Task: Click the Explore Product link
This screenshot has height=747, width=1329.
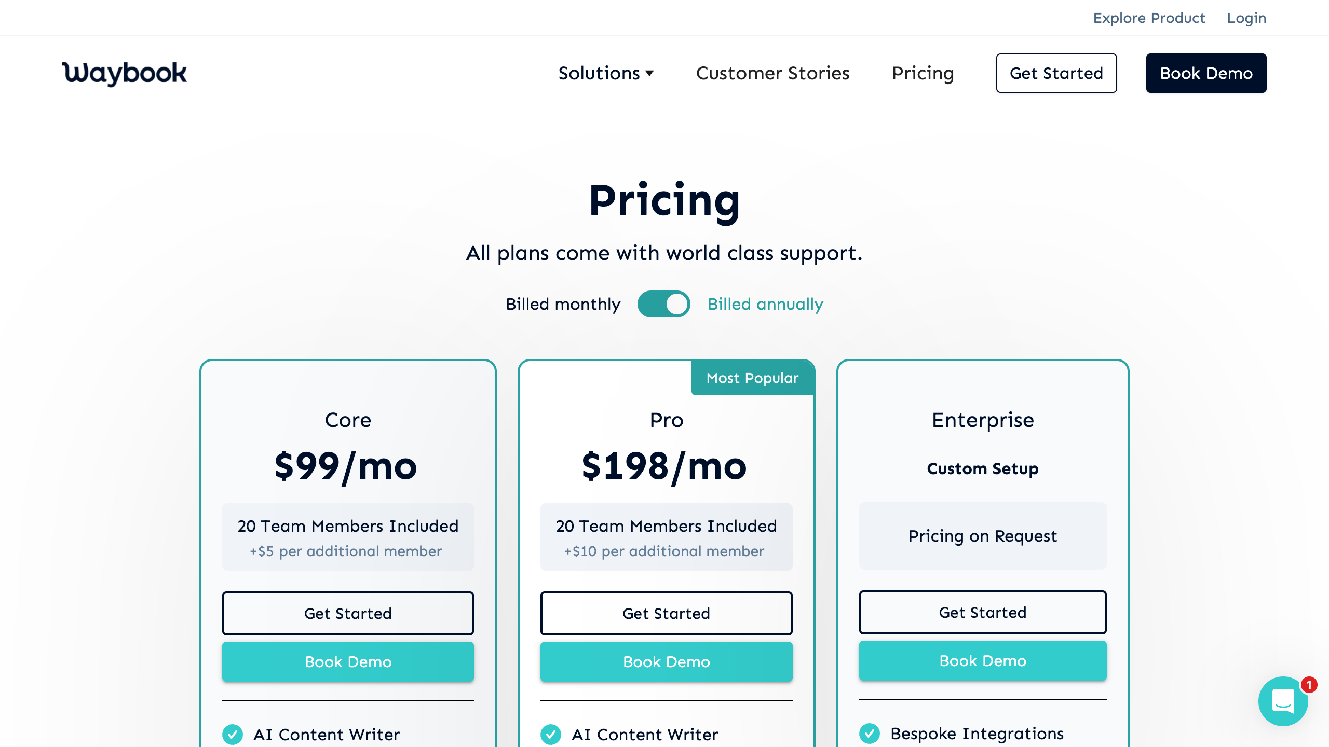Action: [x=1149, y=18]
